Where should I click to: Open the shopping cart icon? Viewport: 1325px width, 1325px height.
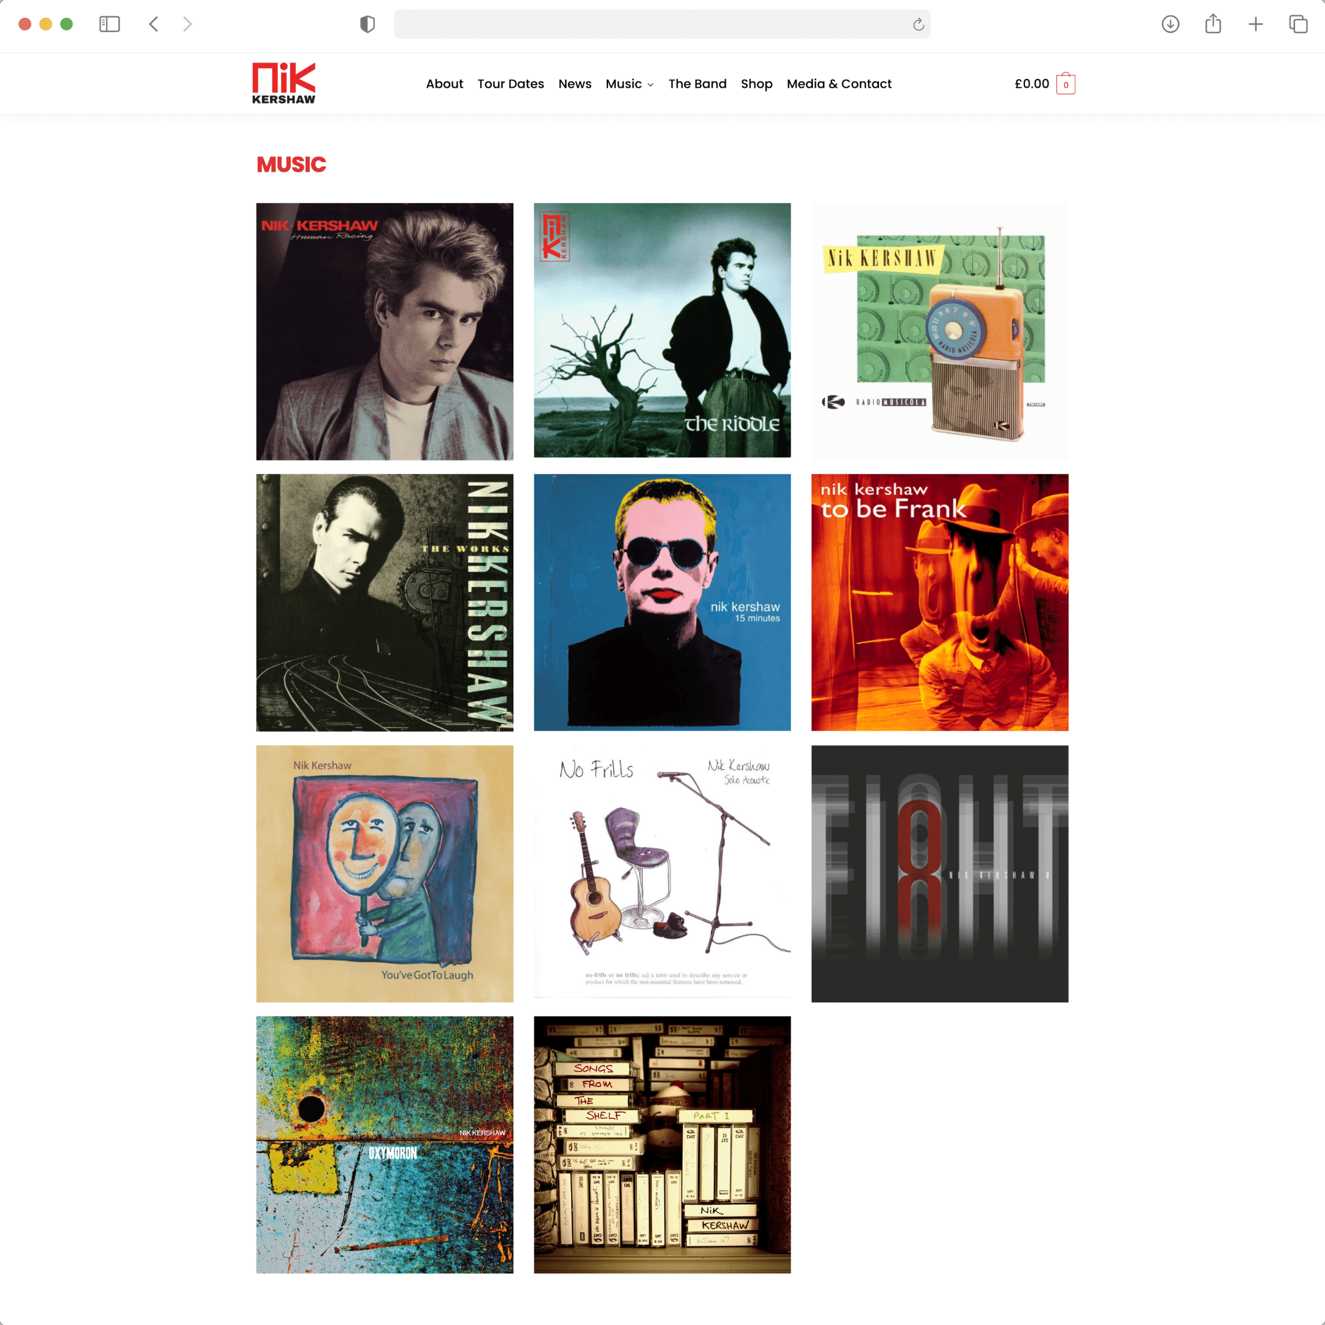(x=1066, y=83)
